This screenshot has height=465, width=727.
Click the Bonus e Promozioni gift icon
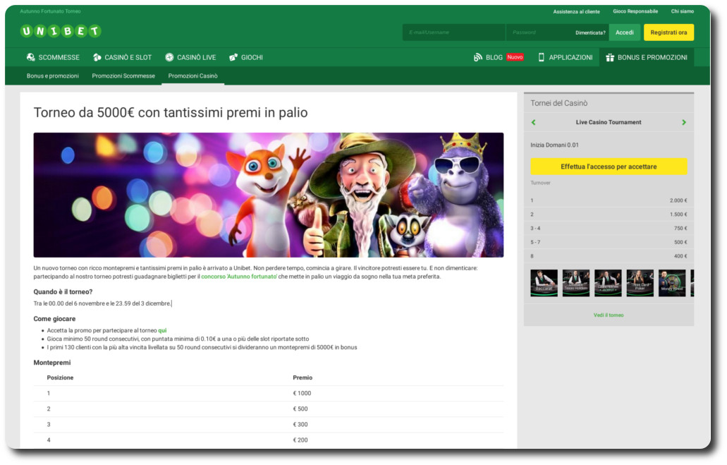[x=610, y=57]
